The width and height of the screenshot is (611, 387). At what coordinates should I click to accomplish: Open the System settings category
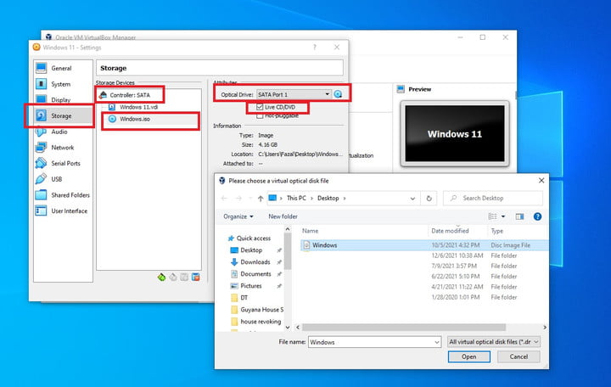coord(63,84)
